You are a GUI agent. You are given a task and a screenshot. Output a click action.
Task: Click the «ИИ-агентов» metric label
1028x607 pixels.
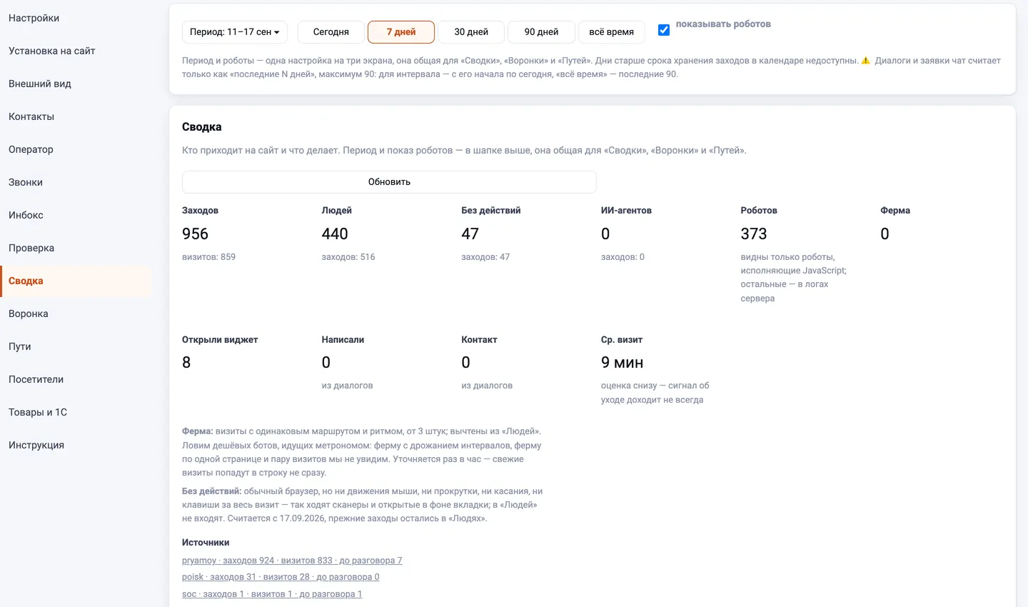626,211
